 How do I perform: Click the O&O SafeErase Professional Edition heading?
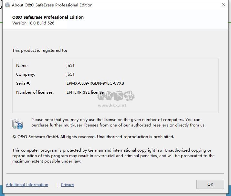tap(48, 17)
